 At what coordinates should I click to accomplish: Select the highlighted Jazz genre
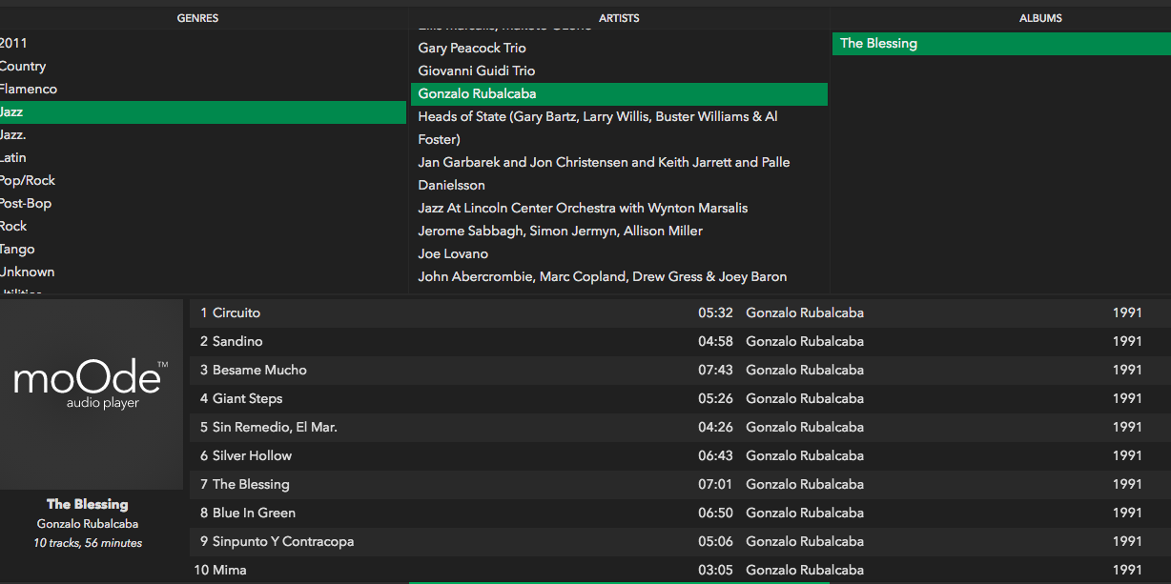click(203, 112)
